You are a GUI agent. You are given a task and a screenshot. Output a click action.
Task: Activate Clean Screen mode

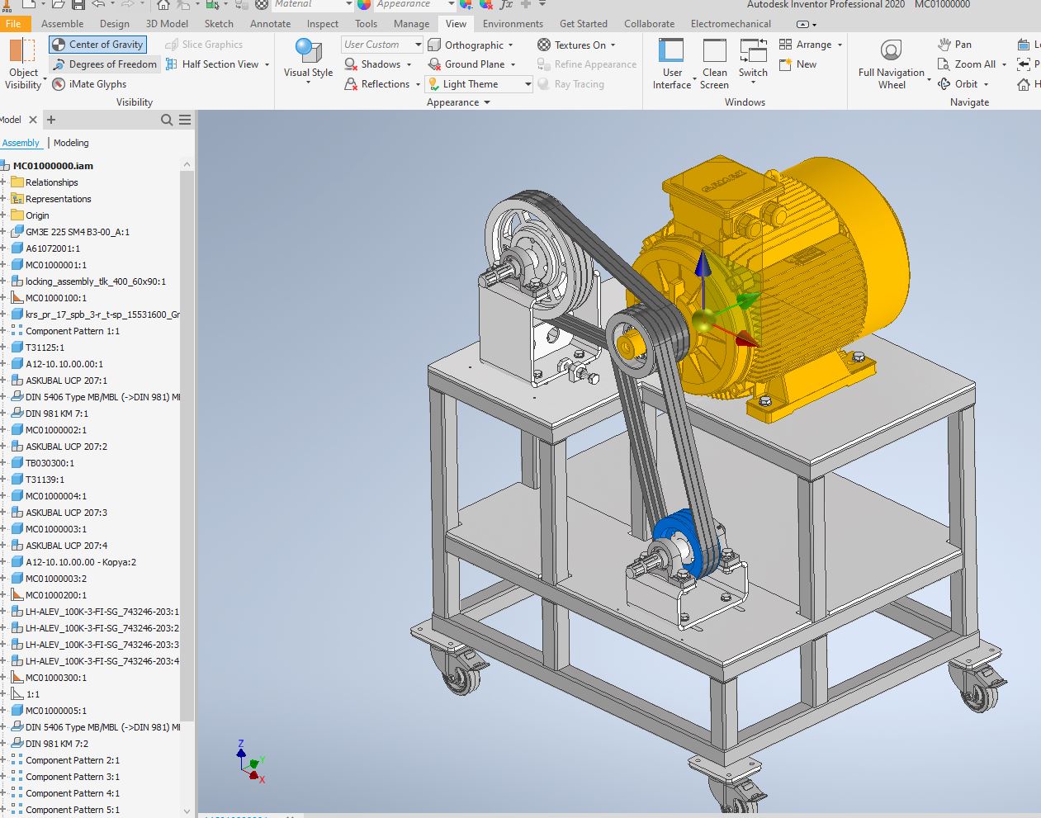click(x=714, y=64)
